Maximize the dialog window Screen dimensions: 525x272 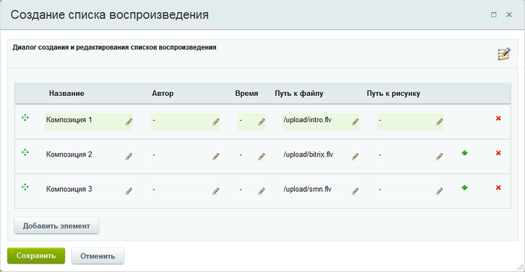493,15
